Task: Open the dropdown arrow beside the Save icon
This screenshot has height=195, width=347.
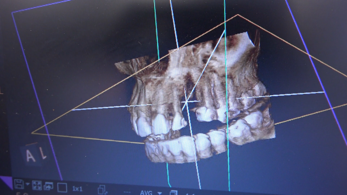Action: [x=27, y=184]
